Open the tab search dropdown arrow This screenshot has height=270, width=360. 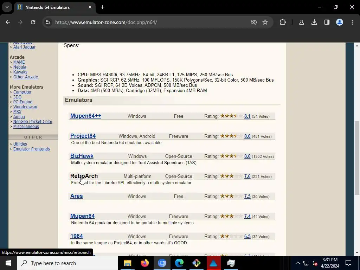7,7
